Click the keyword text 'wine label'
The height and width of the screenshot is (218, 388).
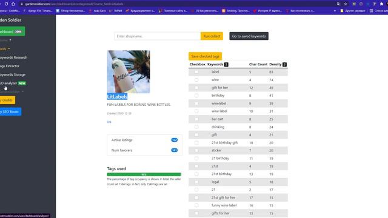[x=219, y=111]
